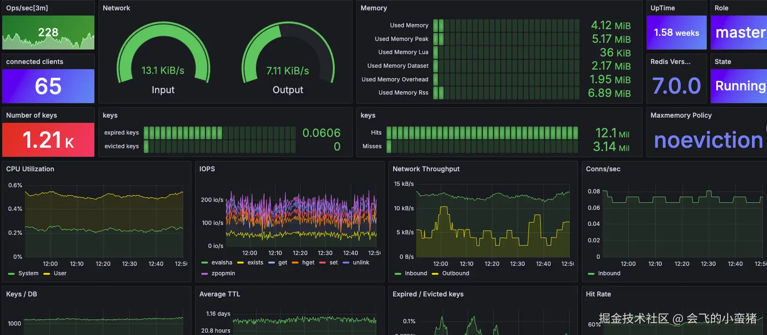Click the master role value
The height and width of the screenshot is (335, 767).
pyautogui.click(x=740, y=32)
